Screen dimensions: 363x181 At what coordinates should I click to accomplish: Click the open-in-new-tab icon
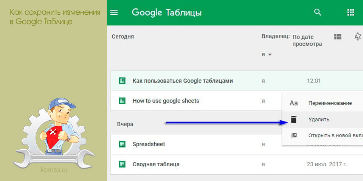tap(294, 135)
